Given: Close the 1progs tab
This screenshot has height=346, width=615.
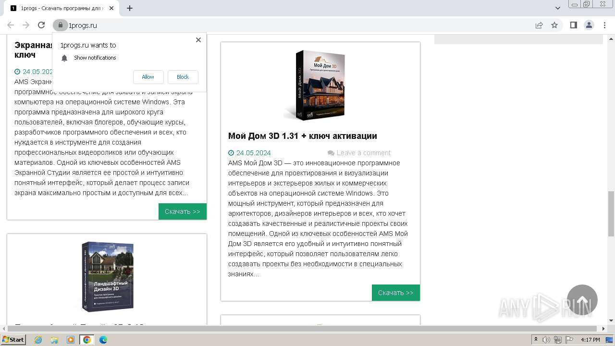Looking at the screenshot, I should (x=111, y=8).
